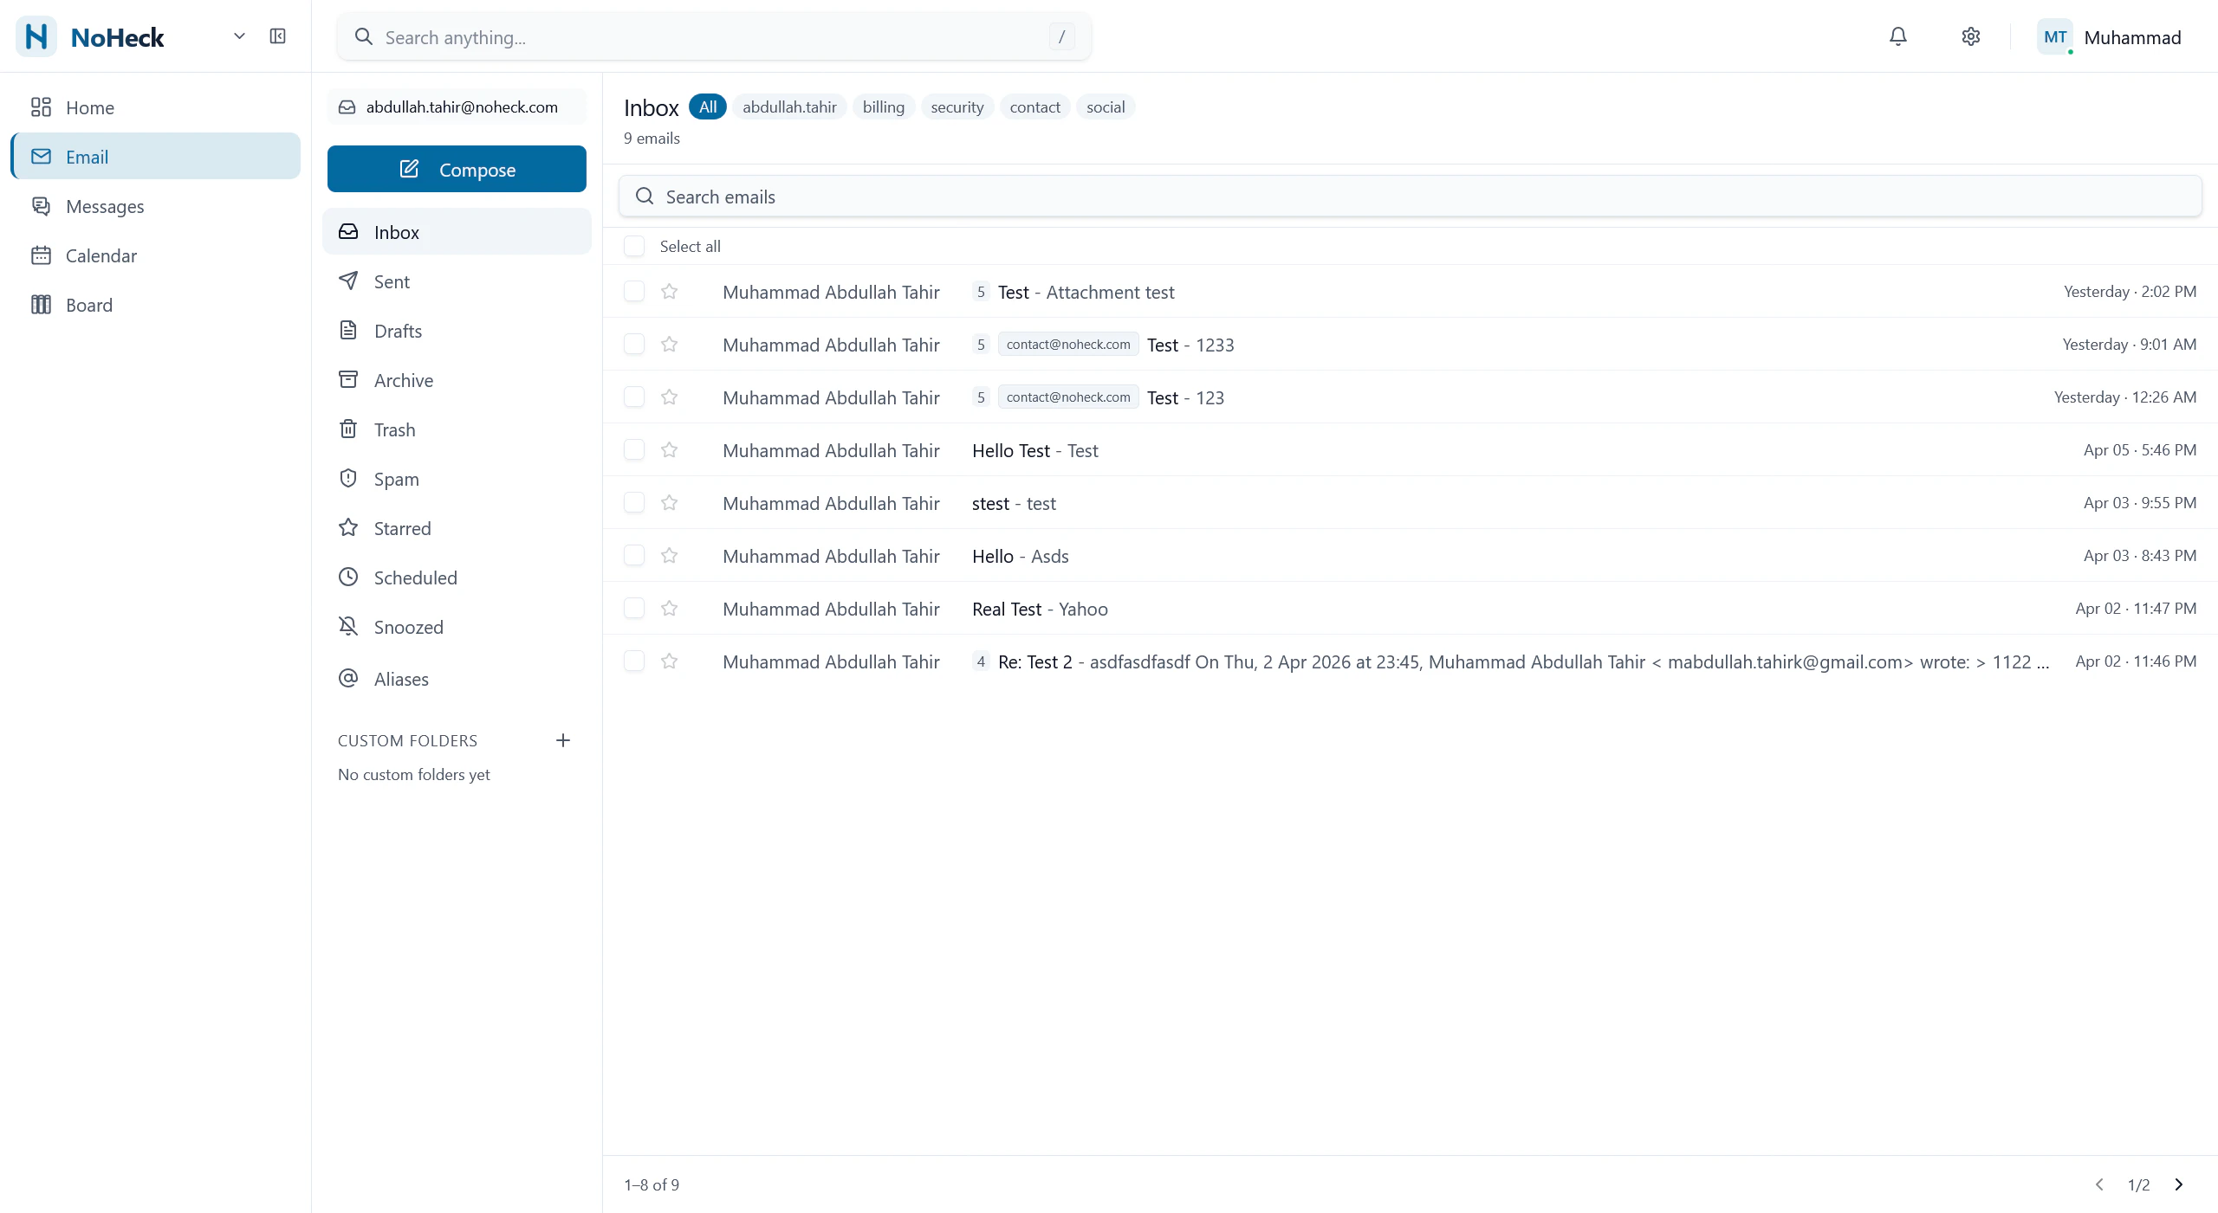Check the Select all checkbox
2218x1213 pixels.
pos(634,246)
